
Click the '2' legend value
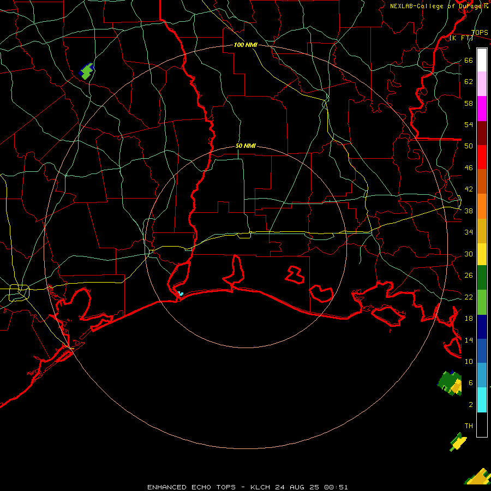coord(470,404)
